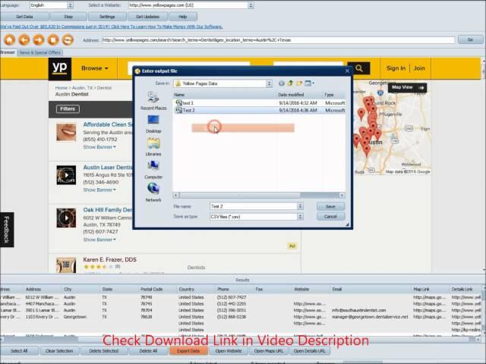Expand Show Banner under Oak Hill Family
Viewport: 486px width, 364px height.
pyautogui.click(x=99, y=240)
